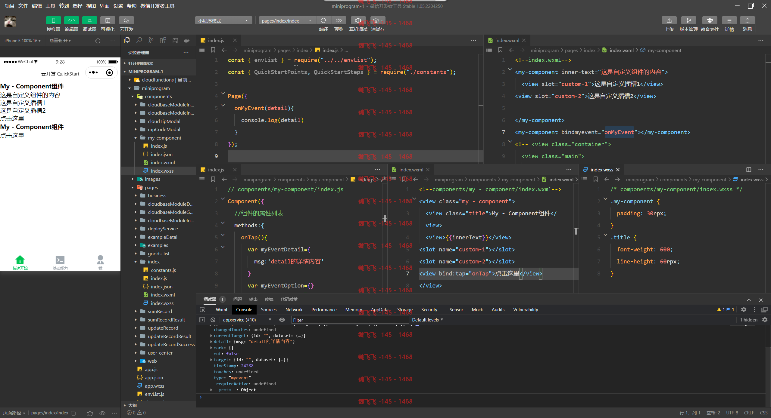Screen dimensions: 771x418
Task: Click in the console Filter input field
Action: (350, 320)
